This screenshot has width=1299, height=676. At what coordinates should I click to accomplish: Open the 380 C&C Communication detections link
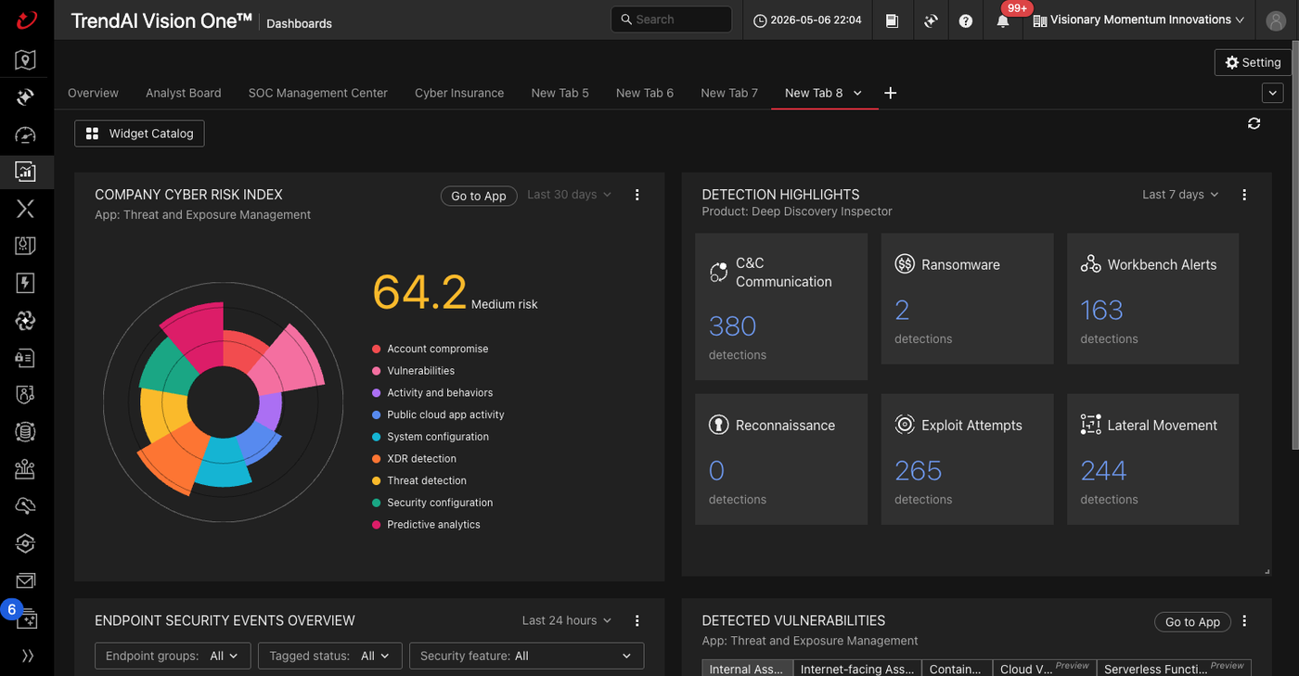[733, 326]
